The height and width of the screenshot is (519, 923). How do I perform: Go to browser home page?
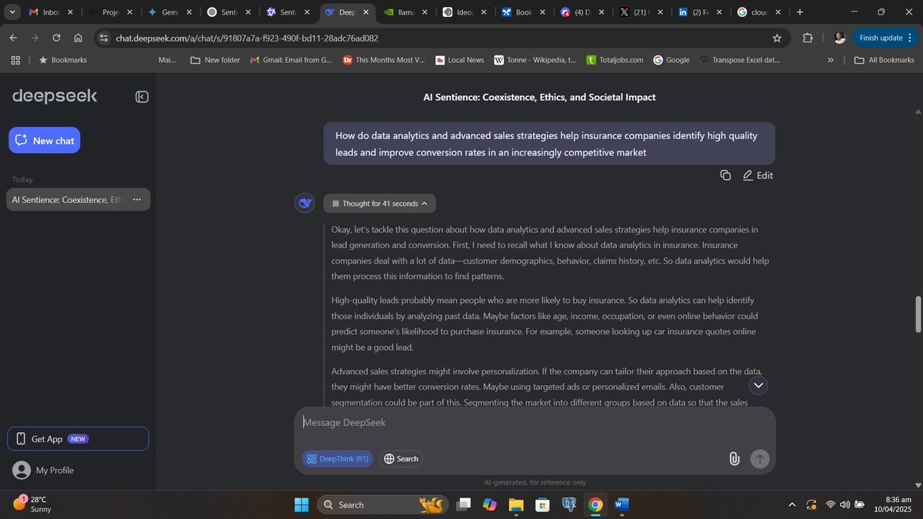point(78,38)
